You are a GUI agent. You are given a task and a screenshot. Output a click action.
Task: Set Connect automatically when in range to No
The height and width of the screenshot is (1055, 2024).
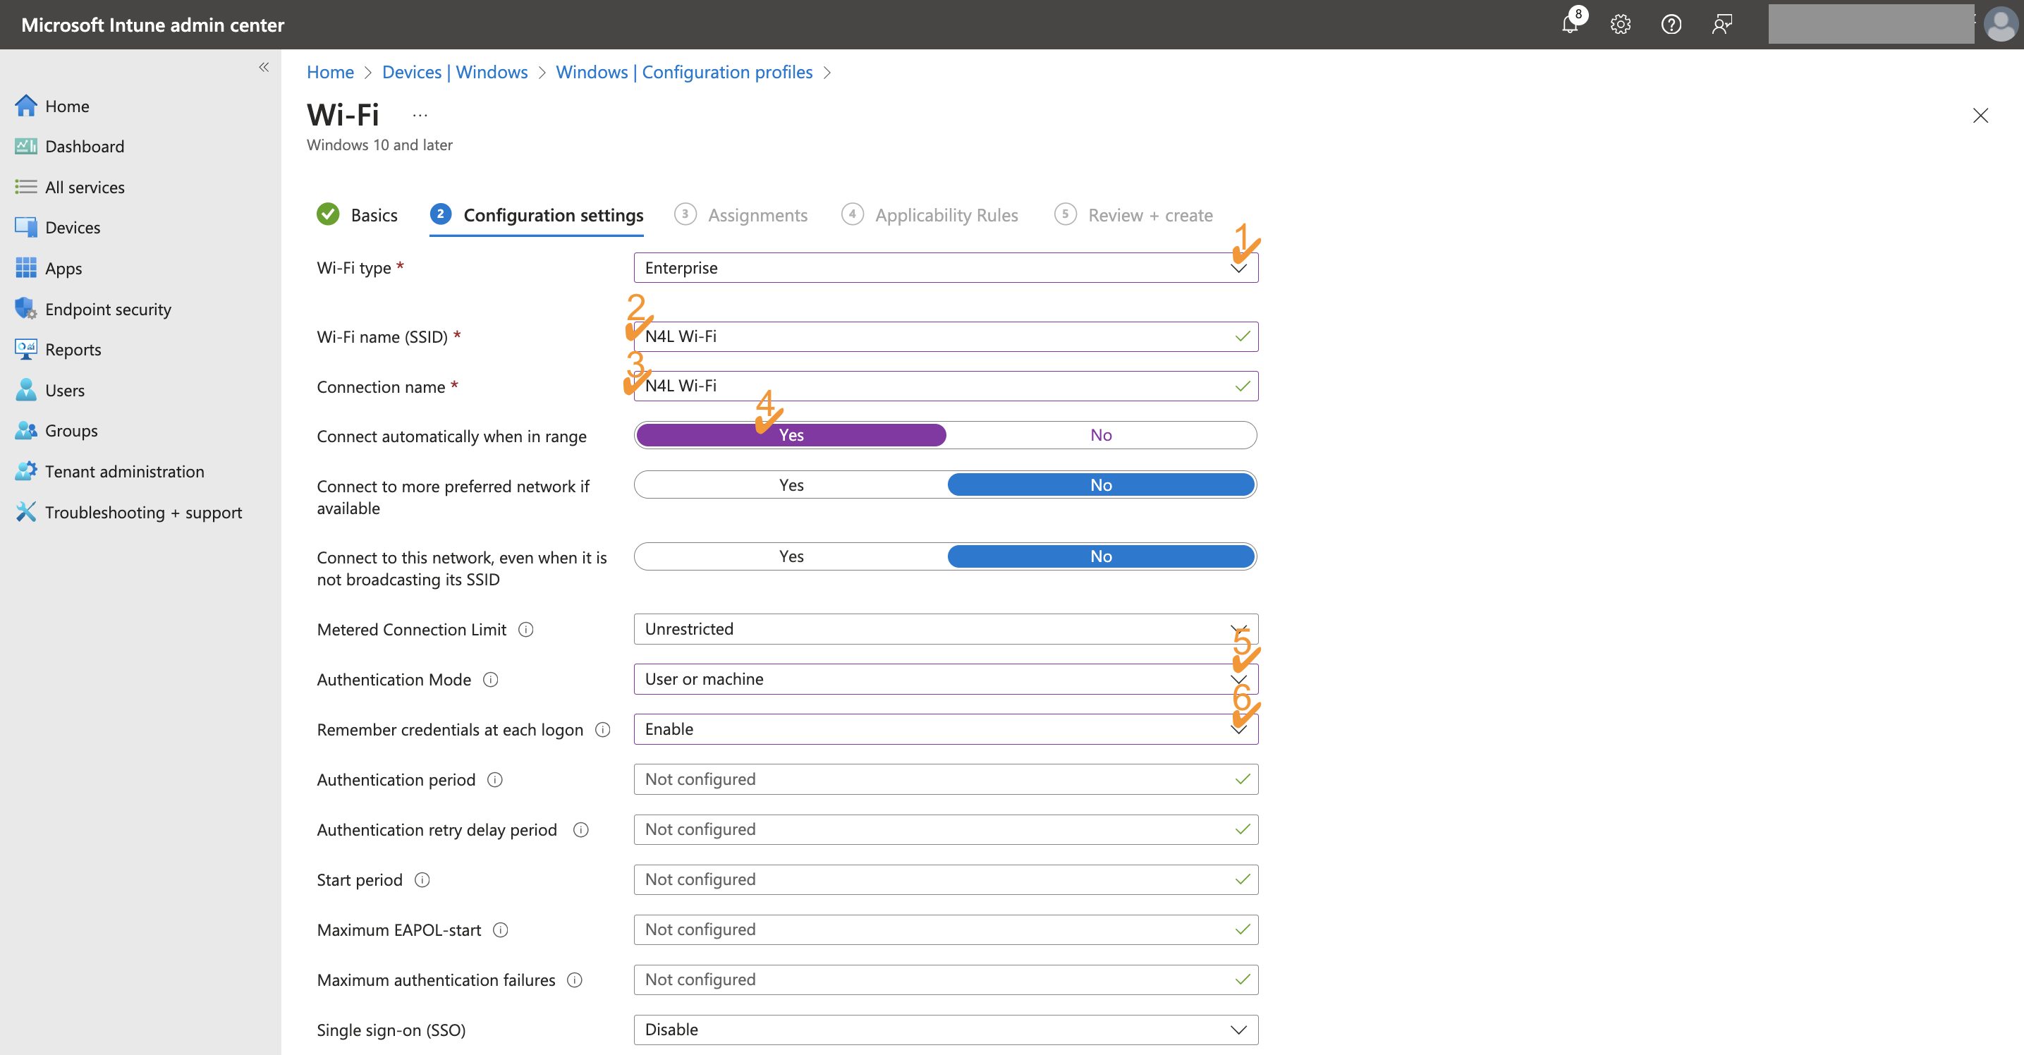(x=1100, y=434)
